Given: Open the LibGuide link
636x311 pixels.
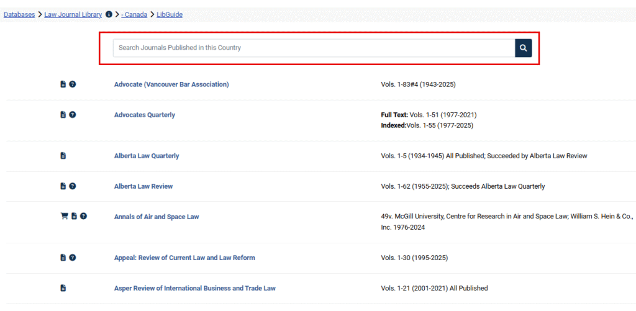Looking at the screenshot, I should tap(170, 14).
